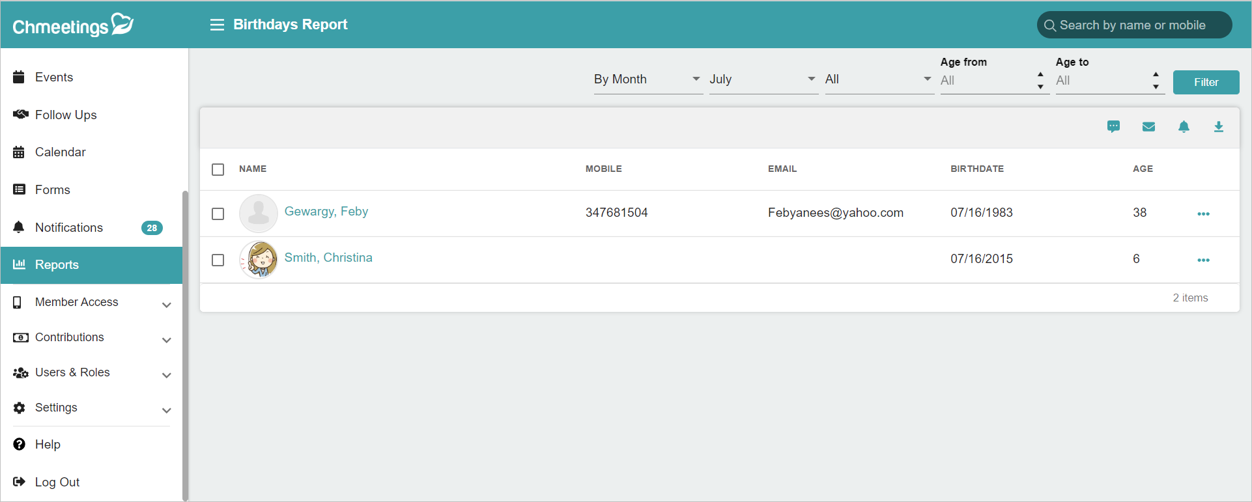Increase Age from value

point(1040,74)
